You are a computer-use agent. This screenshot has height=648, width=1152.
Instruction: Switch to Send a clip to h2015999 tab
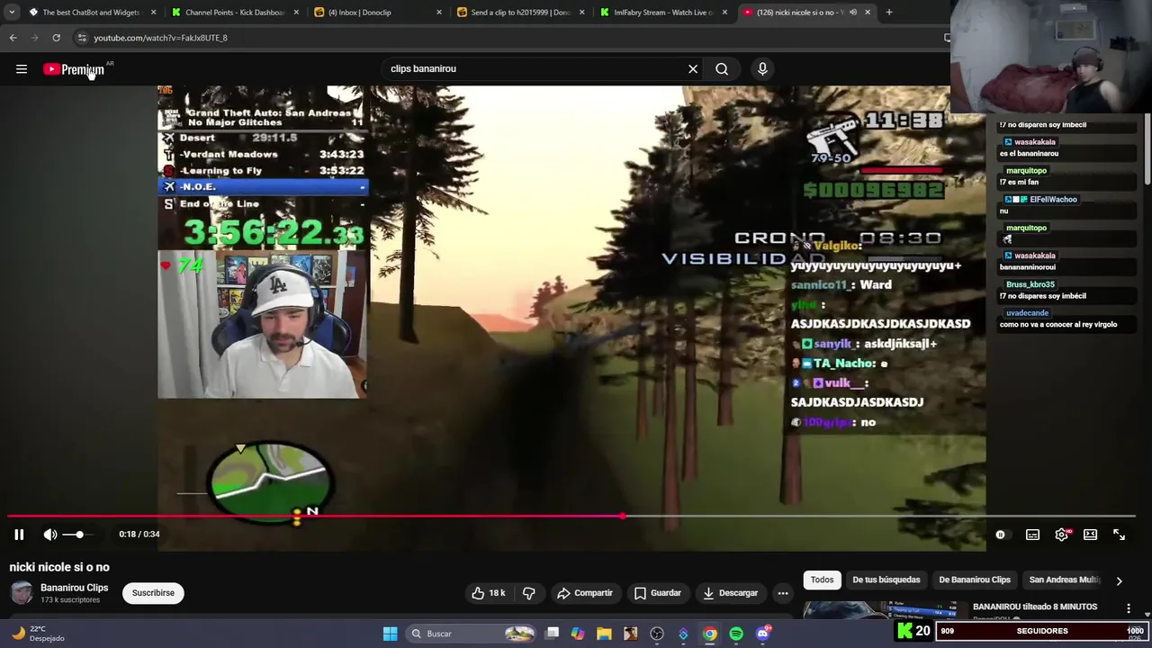(520, 13)
